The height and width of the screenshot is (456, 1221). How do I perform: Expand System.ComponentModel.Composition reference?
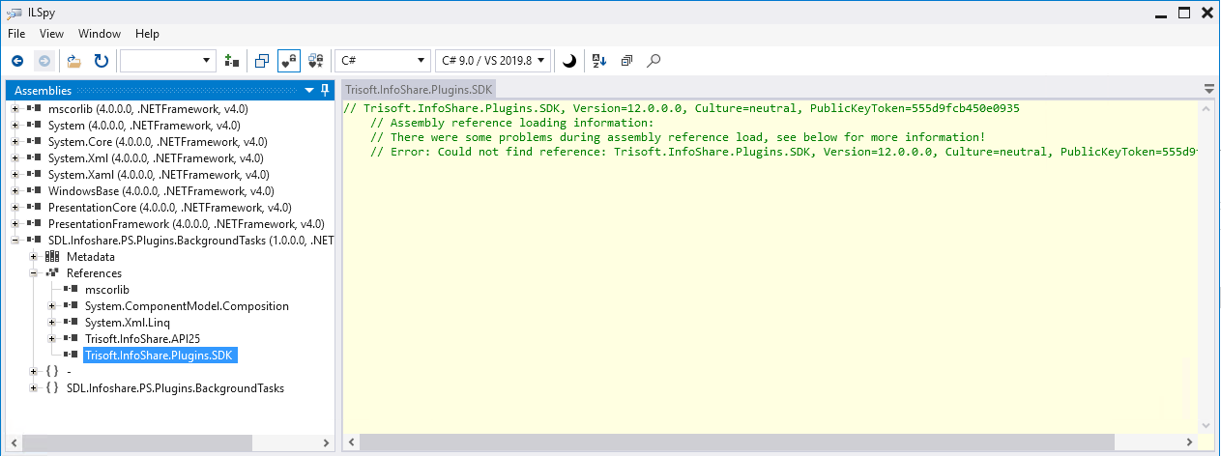click(52, 305)
